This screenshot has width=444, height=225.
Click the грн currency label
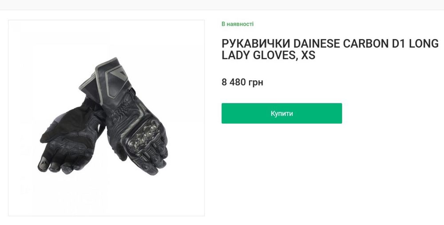tap(256, 83)
